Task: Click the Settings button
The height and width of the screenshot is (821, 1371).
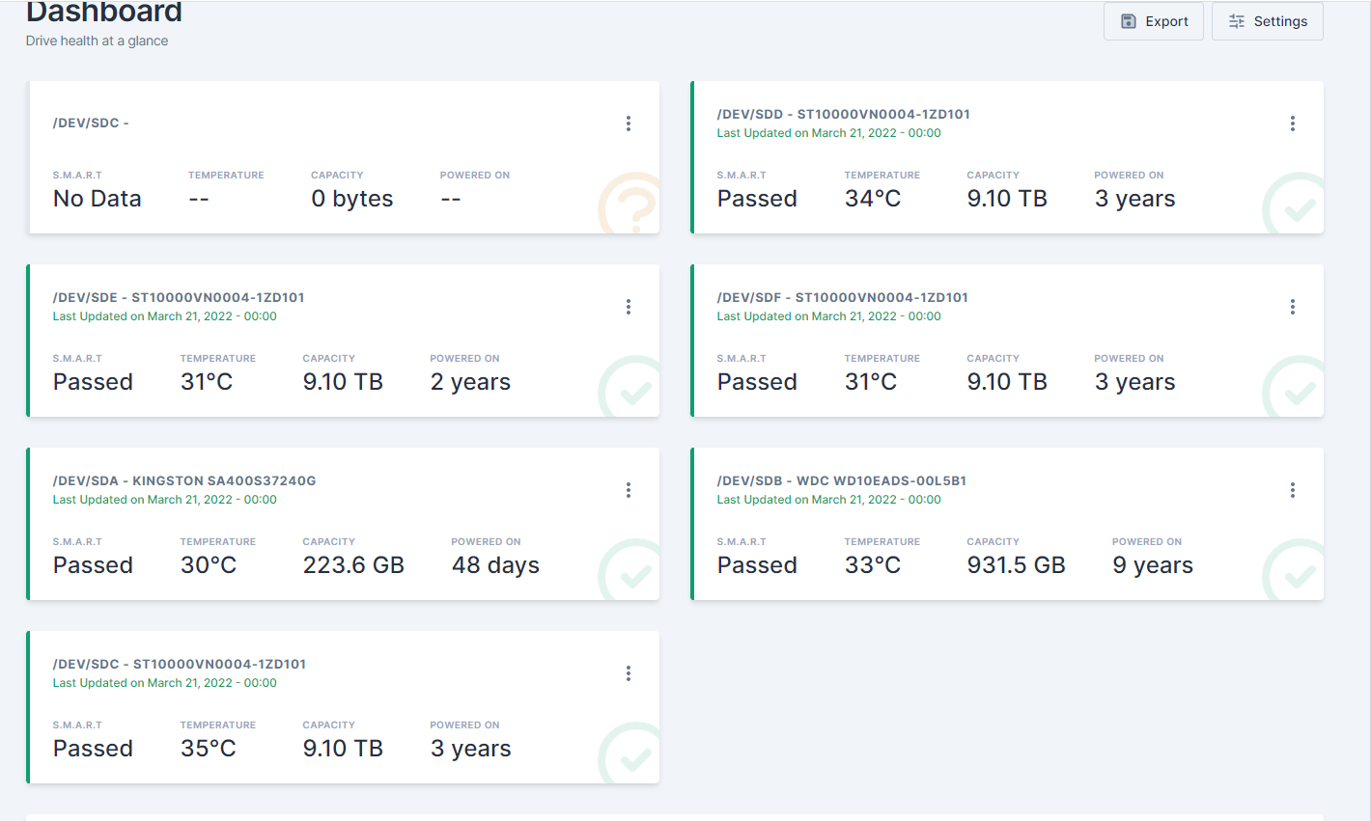Action: pos(1267,20)
